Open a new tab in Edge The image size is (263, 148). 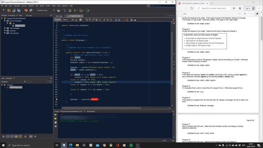tap(212, 3)
